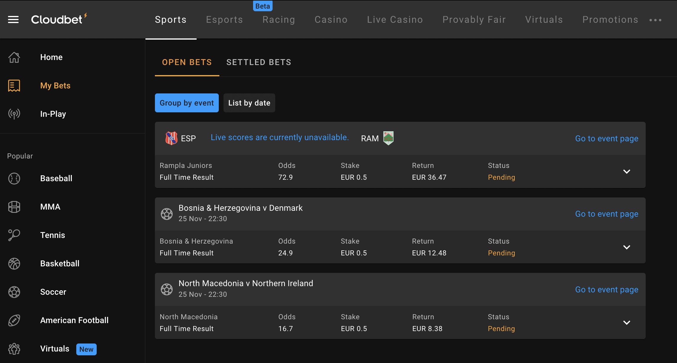The image size is (677, 363).
Task: Open the Casino menu item
Action: [x=331, y=20]
